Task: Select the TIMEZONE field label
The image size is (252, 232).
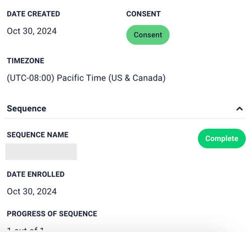Action: 26,61
